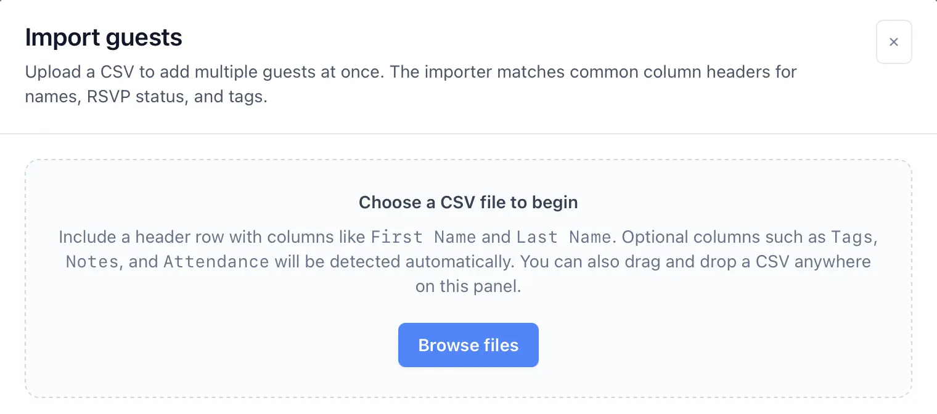Click the Import guests dialog title
Screen dimensions: 937x414
pos(103,38)
